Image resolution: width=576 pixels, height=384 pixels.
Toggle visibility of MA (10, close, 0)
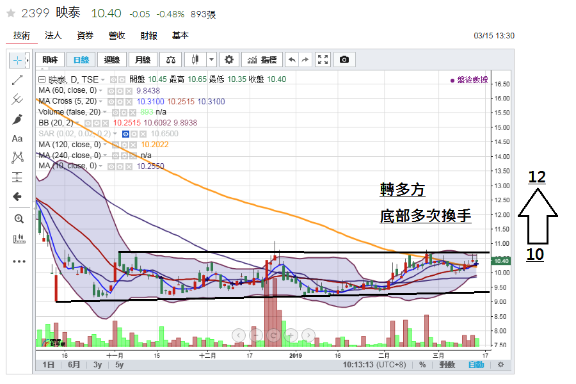(x=111, y=166)
